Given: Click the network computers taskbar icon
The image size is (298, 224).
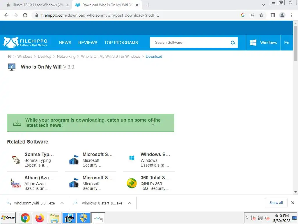Looking at the screenshot, I should click(69, 218).
